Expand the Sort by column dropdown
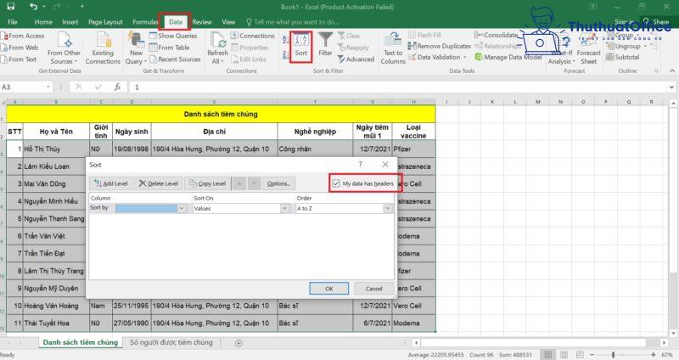The image size is (679, 360). [182, 208]
